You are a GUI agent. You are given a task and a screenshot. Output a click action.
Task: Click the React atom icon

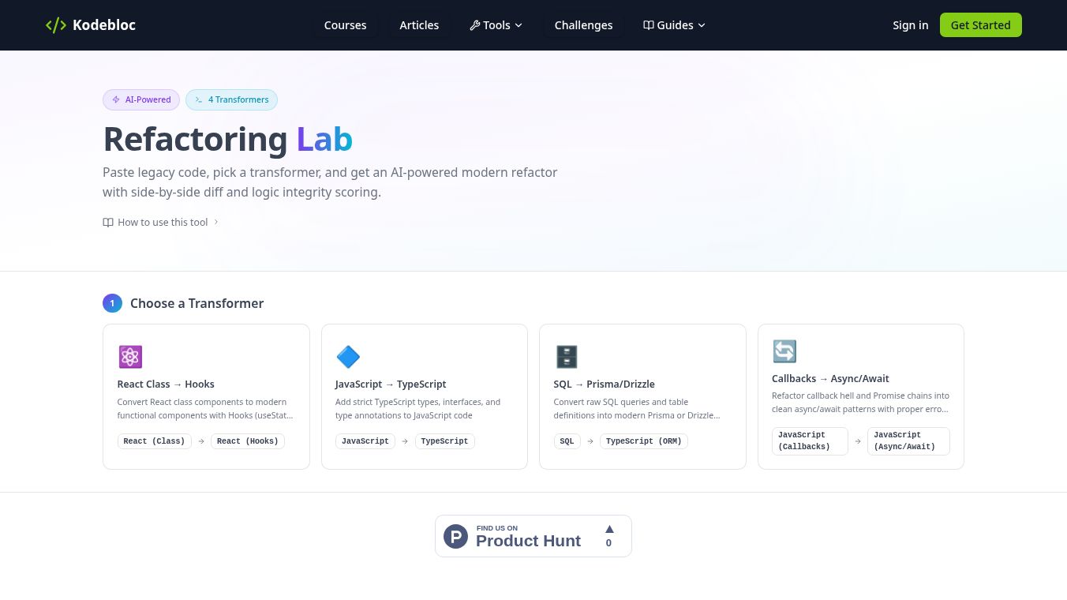[130, 357]
